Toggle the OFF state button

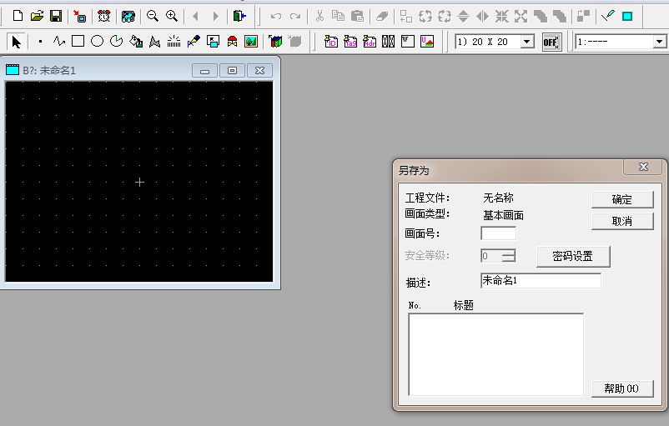click(551, 42)
